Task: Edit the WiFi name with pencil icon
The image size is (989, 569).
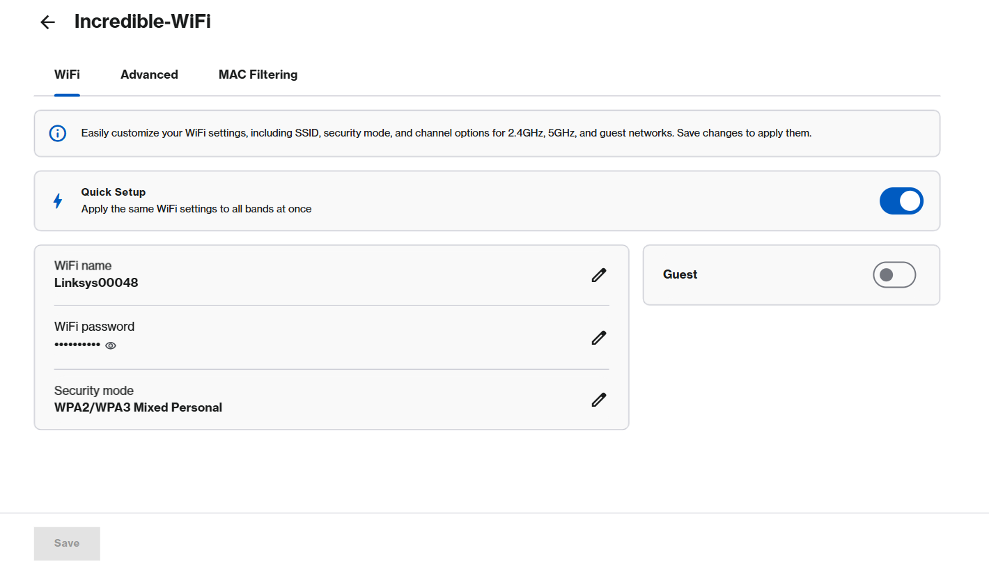Action: [x=598, y=275]
